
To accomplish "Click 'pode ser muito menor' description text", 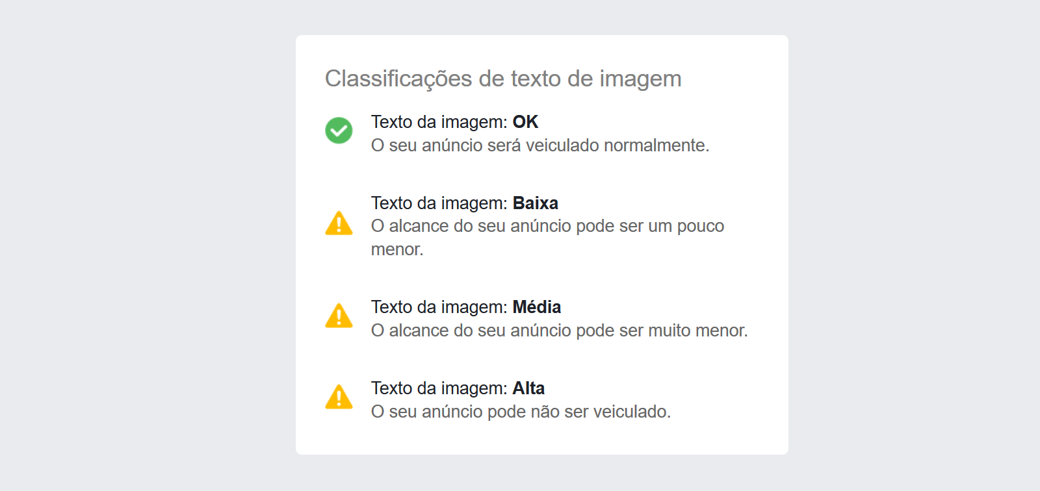I will pyautogui.click(x=662, y=331).
